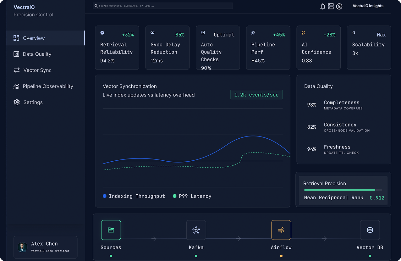Select the Sources folder node icon
The image size is (401, 261).
(111, 230)
